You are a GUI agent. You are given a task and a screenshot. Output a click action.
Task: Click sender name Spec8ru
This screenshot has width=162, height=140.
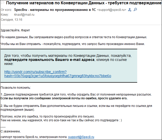point(55,10)
